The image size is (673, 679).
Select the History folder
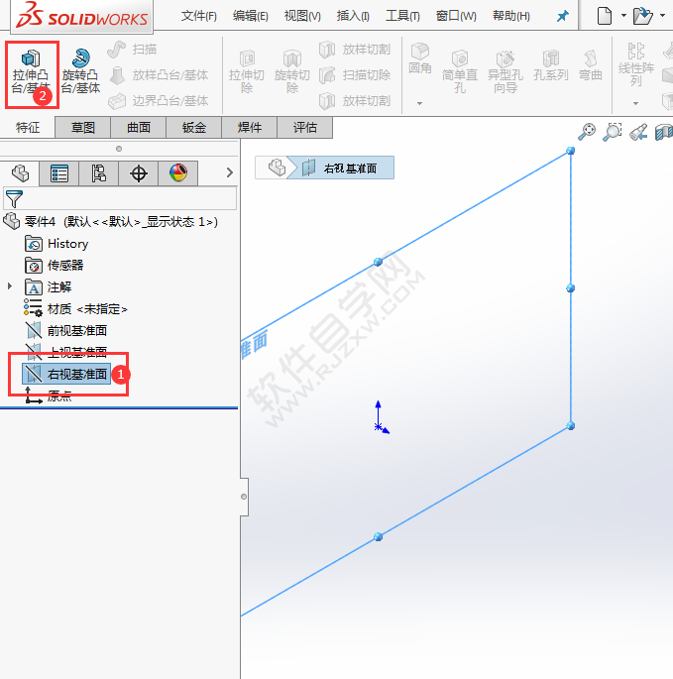[56, 244]
